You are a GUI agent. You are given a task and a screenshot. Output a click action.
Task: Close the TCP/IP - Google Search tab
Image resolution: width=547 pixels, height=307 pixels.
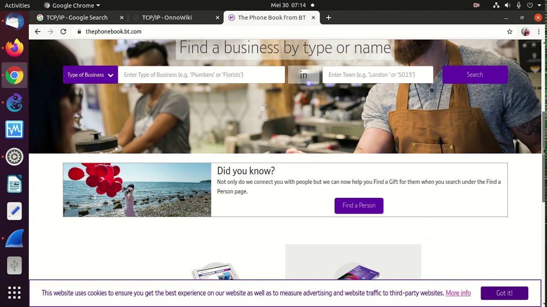(x=122, y=17)
